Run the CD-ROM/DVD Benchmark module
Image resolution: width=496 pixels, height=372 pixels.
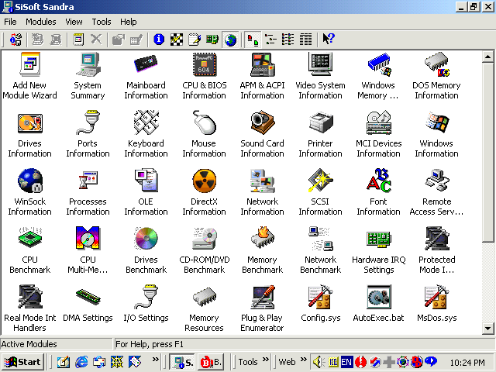pos(204,250)
